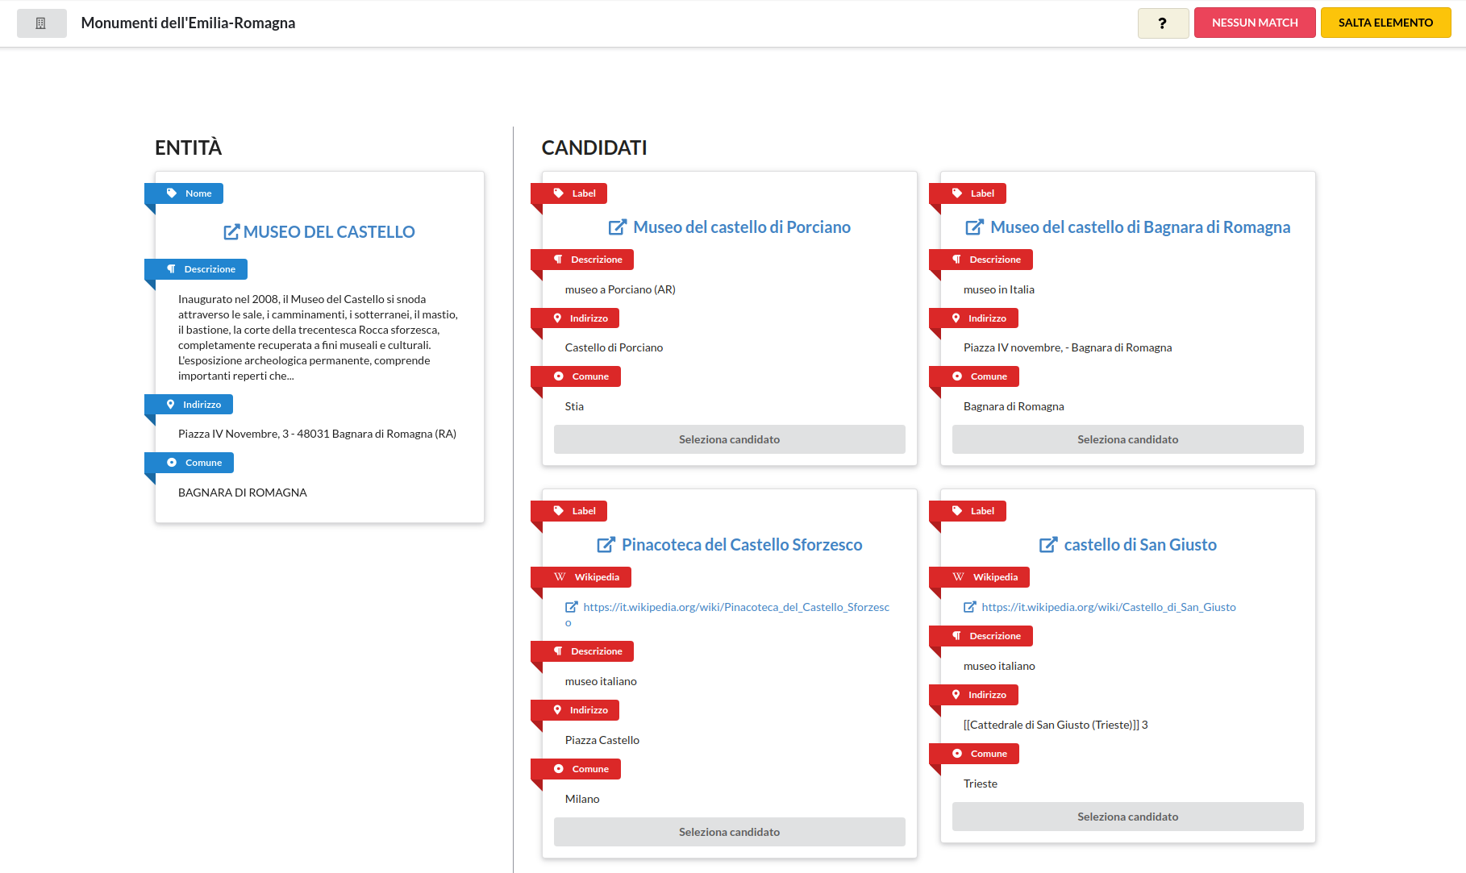1466x873 pixels.
Task: Open the help question mark button
Action: pyautogui.click(x=1162, y=23)
